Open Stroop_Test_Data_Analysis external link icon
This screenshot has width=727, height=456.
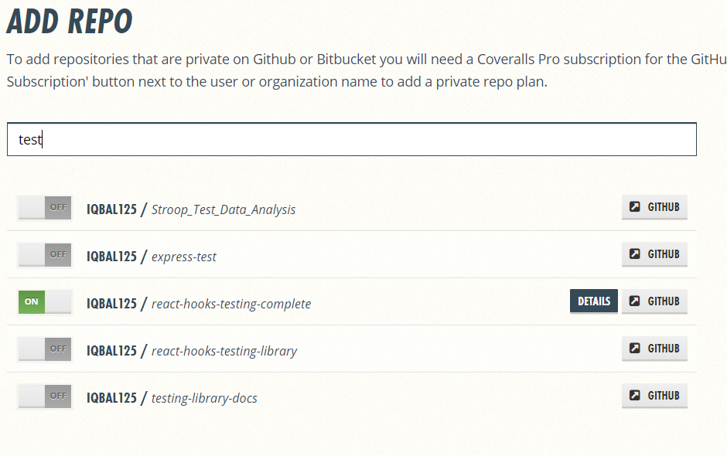[634, 206]
